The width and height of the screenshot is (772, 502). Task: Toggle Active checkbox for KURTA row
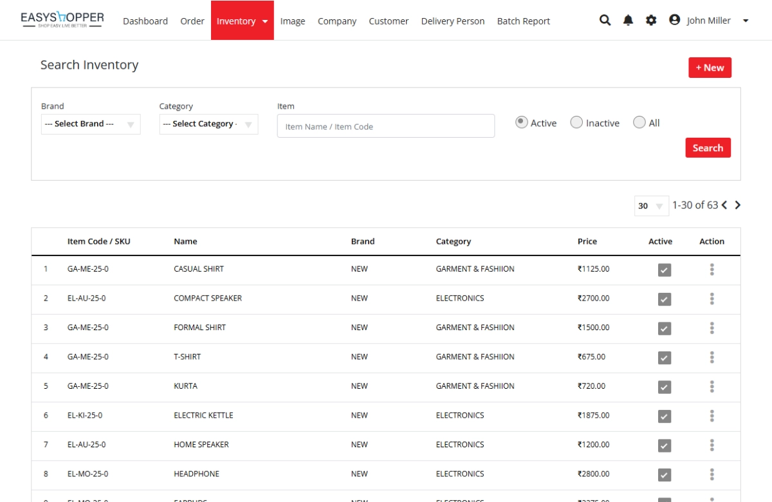pyautogui.click(x=665, y=387)
